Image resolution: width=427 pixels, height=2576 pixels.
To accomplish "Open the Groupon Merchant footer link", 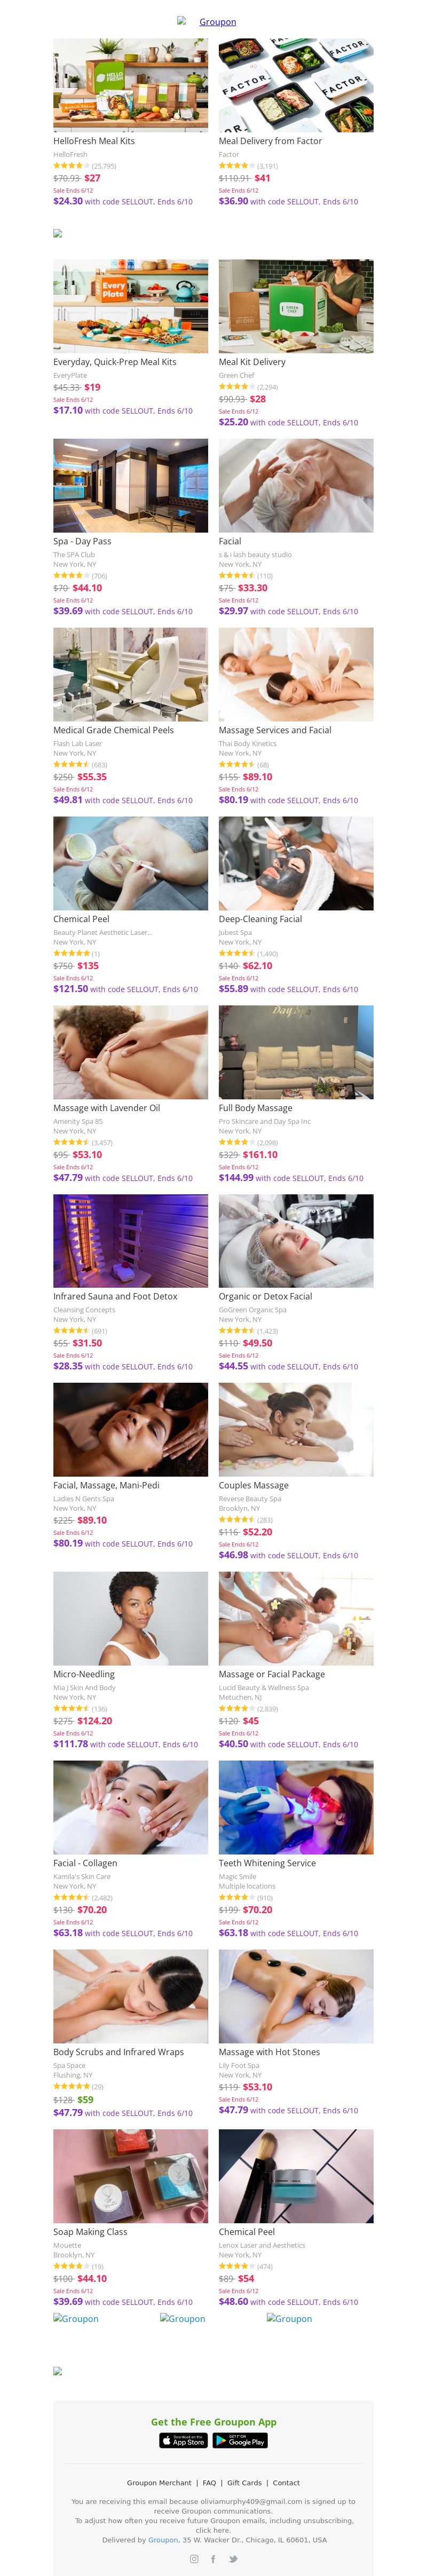I will click(x=159, y=2482).
